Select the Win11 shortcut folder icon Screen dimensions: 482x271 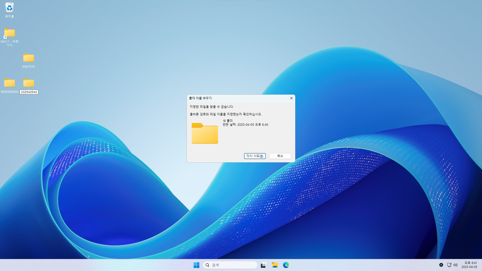pyautogui.click(x=10, y=33)
